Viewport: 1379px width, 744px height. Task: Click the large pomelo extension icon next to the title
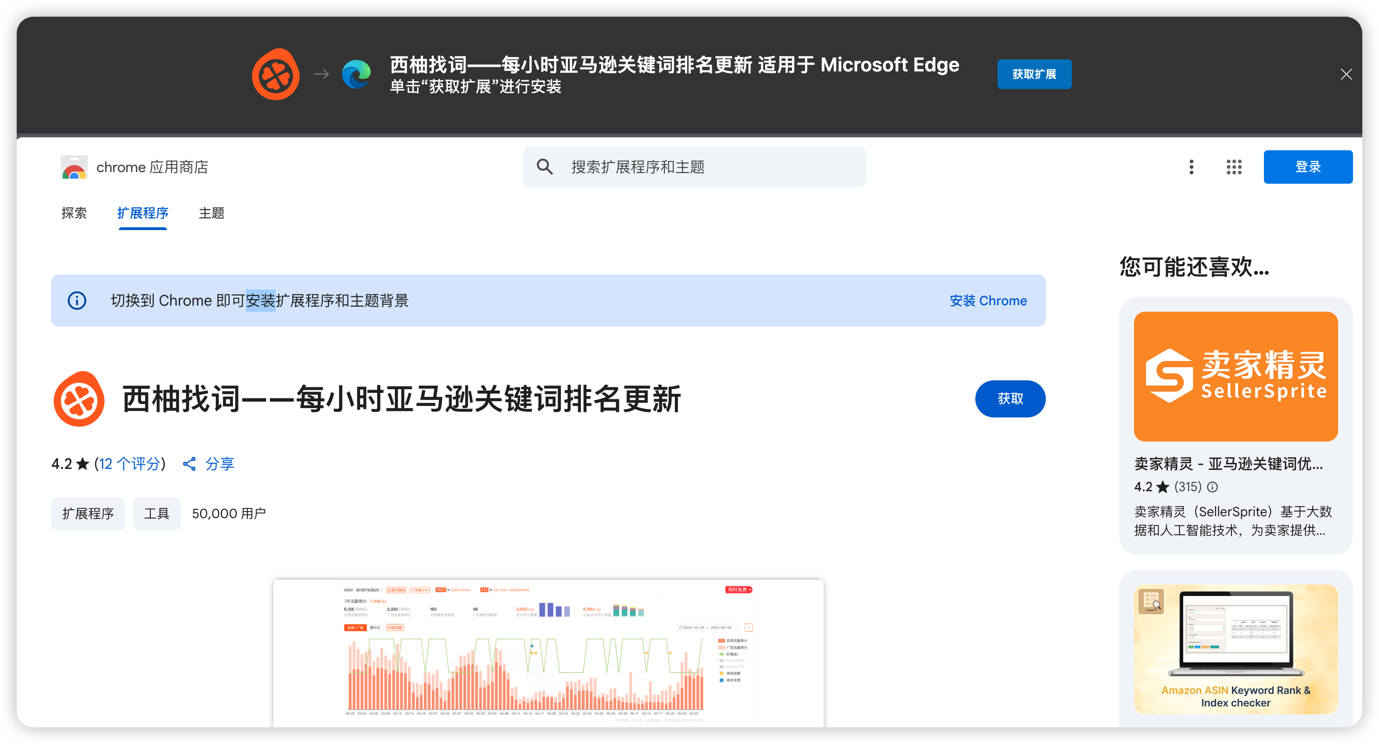click(79, 399)
